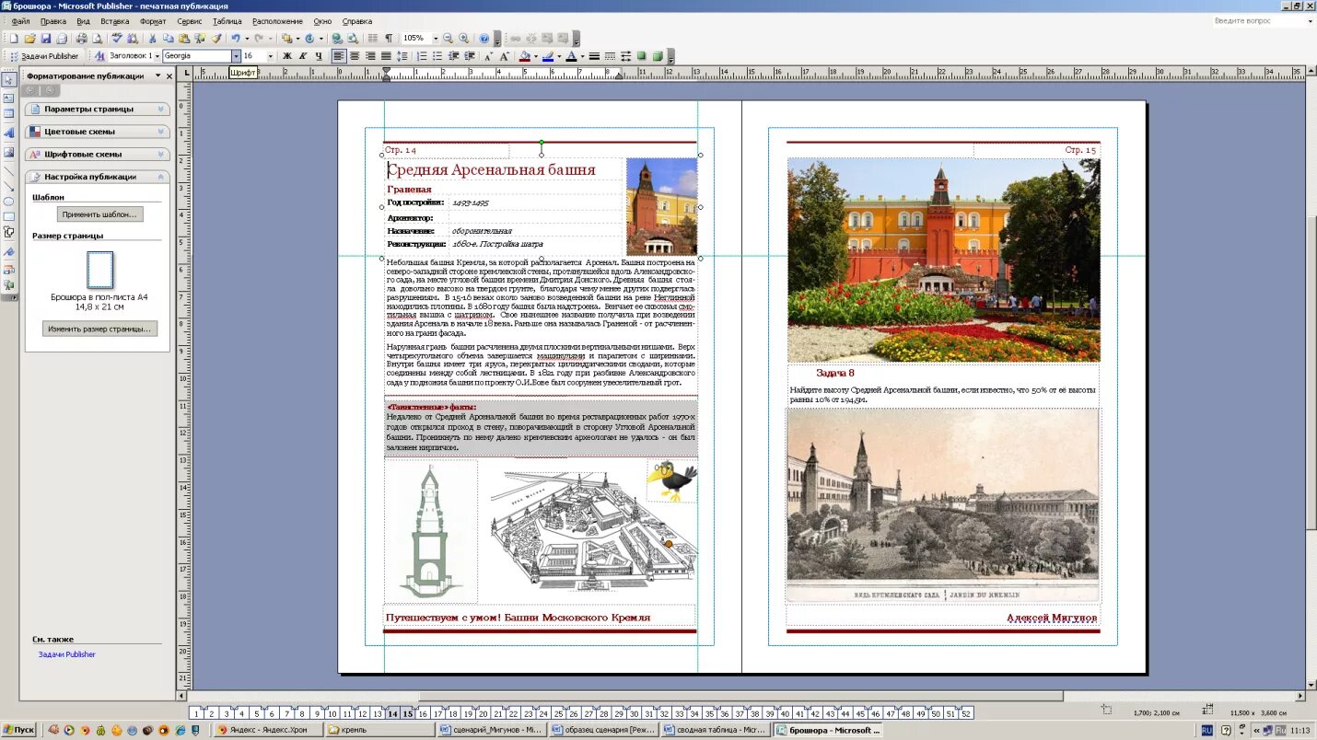Expand the Цветовые схемы section
This screenshot has width=1317, height=740.
click(97, 132)
